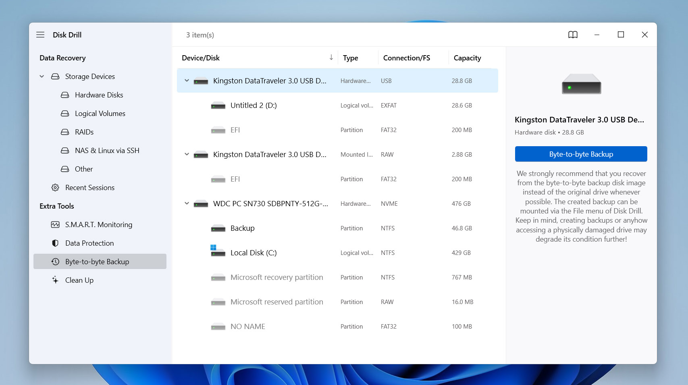Viewport: 688px width, 385px height.
Task: Collapse the Storage Devices tree
Action: pos(42,77)
